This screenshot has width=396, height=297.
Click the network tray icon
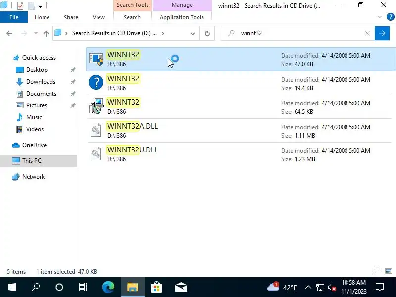point(320,287)
